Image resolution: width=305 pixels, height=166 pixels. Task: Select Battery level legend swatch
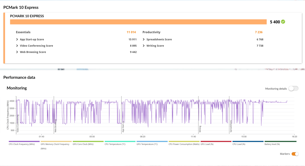(x=280, y=142)
